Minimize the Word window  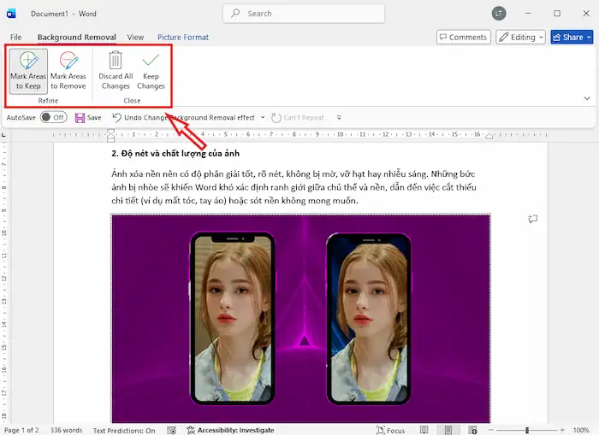528,14
